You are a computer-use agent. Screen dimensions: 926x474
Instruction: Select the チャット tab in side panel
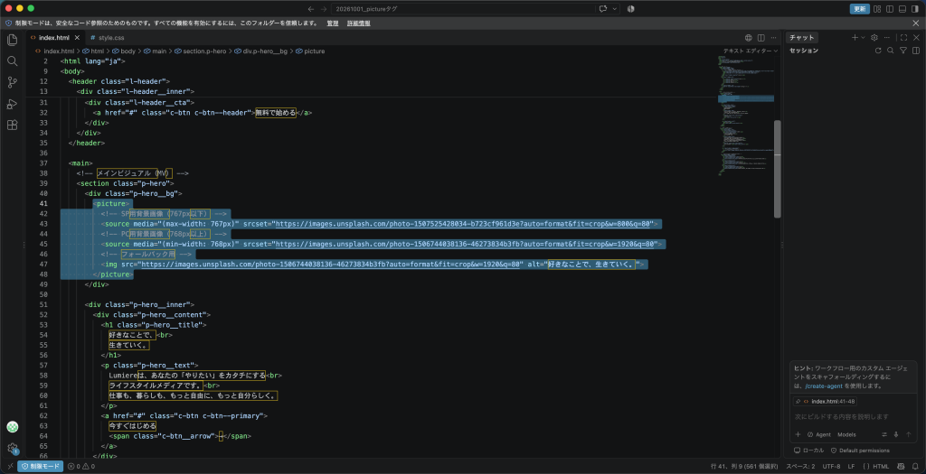coord(801,37)
